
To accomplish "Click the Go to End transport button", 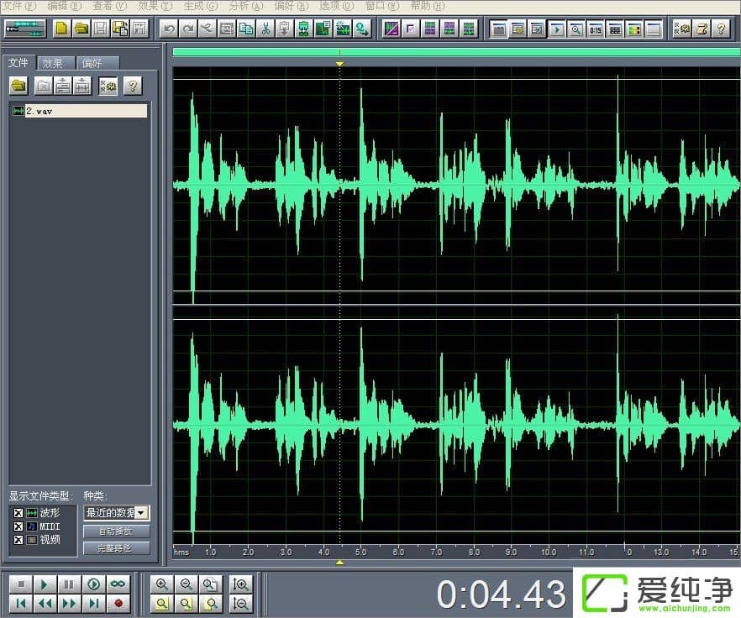I will pos(94,603).
